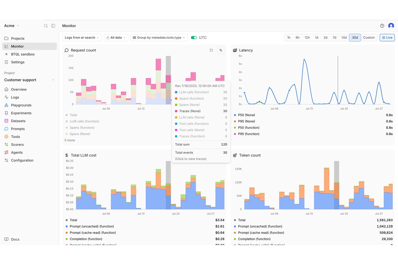Click Prompt (uncached) blue swatch in LLM cost legend
Screen dimensions: 398x265
point(67,226)
